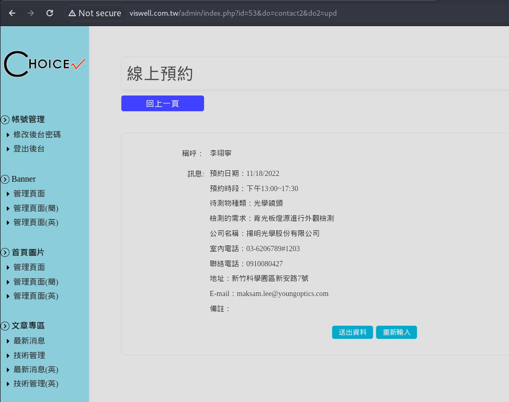Viewport: 509px width, 402px height.
Task: Expand the 首頁圖片 section circle arrow
Action: click(x=5, y=252)
